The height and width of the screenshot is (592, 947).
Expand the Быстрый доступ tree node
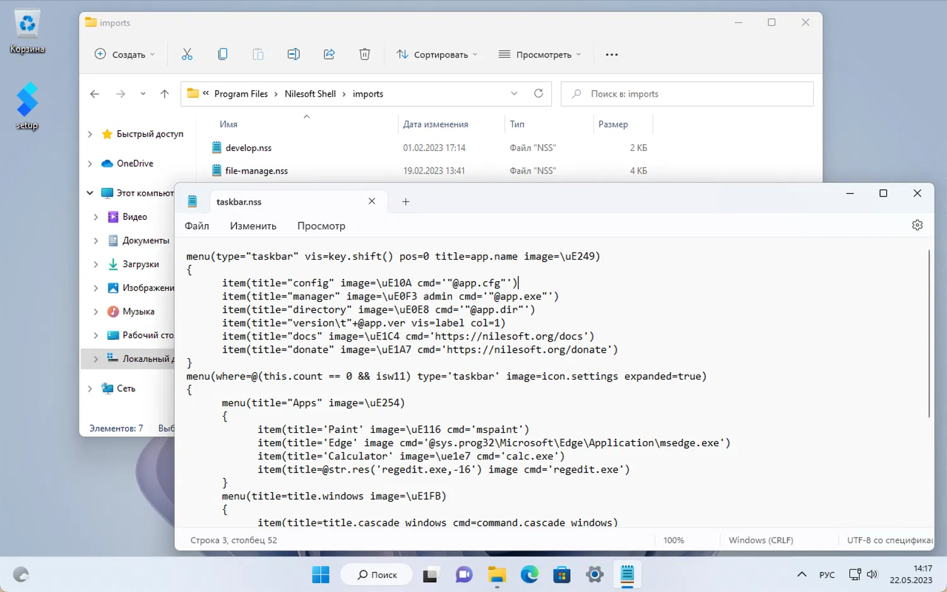(90, 134)
